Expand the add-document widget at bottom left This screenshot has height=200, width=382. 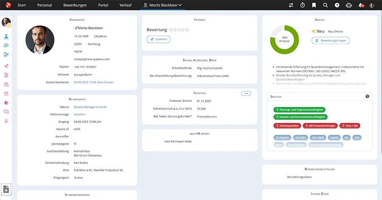6,189
